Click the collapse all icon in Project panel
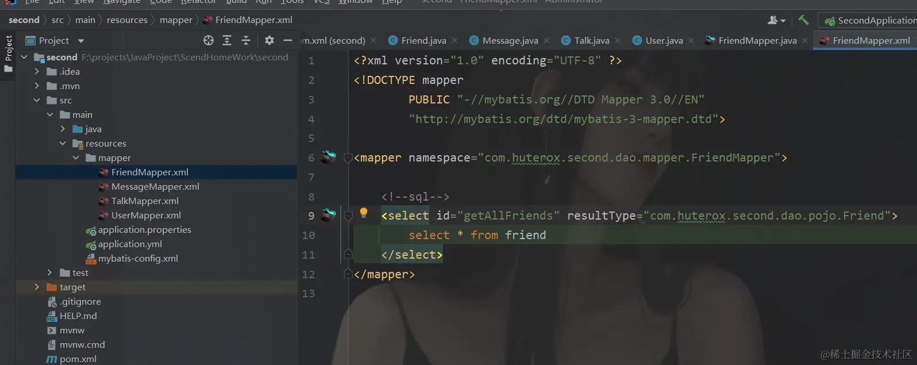This screenshot has width=917, height=365. point(246,40)
